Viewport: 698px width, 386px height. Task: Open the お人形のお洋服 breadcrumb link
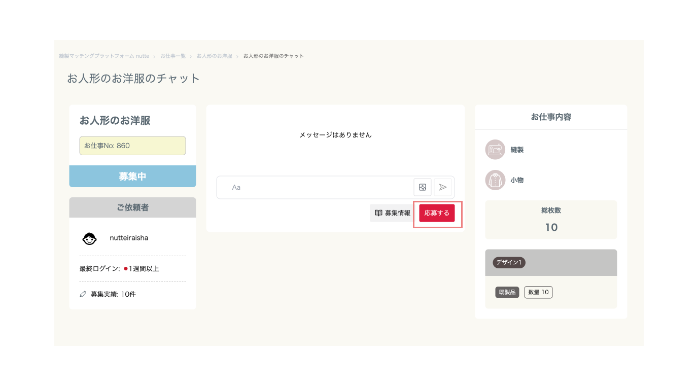click(214, 56)
